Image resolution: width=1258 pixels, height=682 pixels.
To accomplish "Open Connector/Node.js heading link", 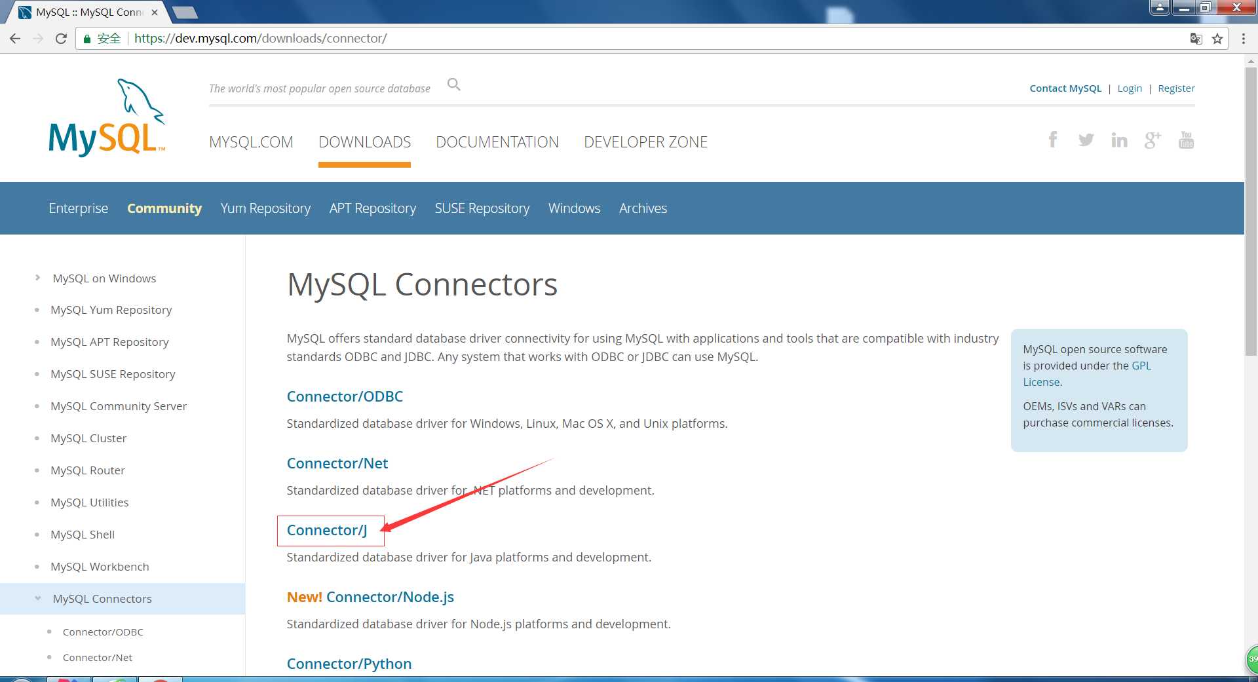I will (x=390, y=597).
